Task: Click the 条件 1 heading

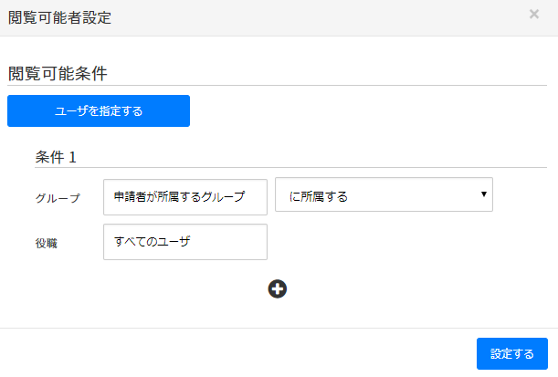Action: pos(56,157)
